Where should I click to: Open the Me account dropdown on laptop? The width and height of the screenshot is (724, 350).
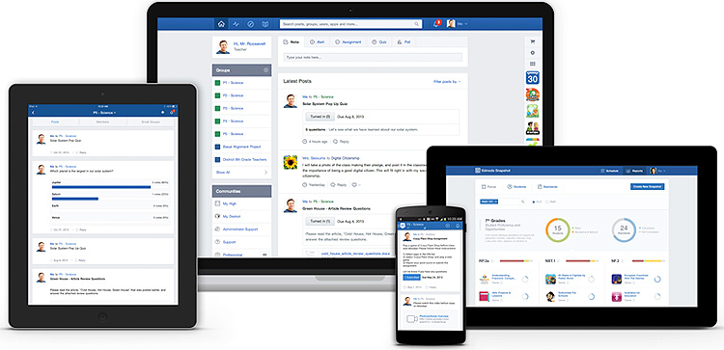pyautogui.click(x=458, y=23)
